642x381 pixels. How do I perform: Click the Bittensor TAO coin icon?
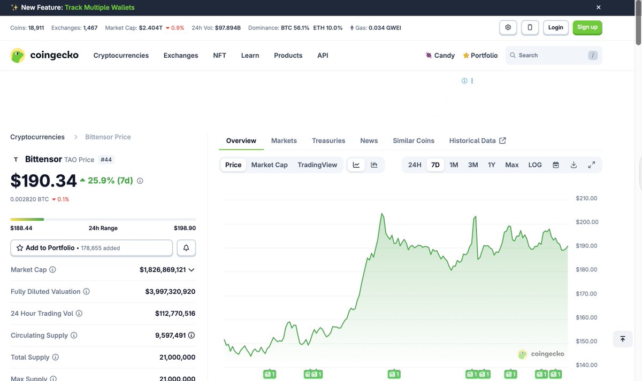16,160
